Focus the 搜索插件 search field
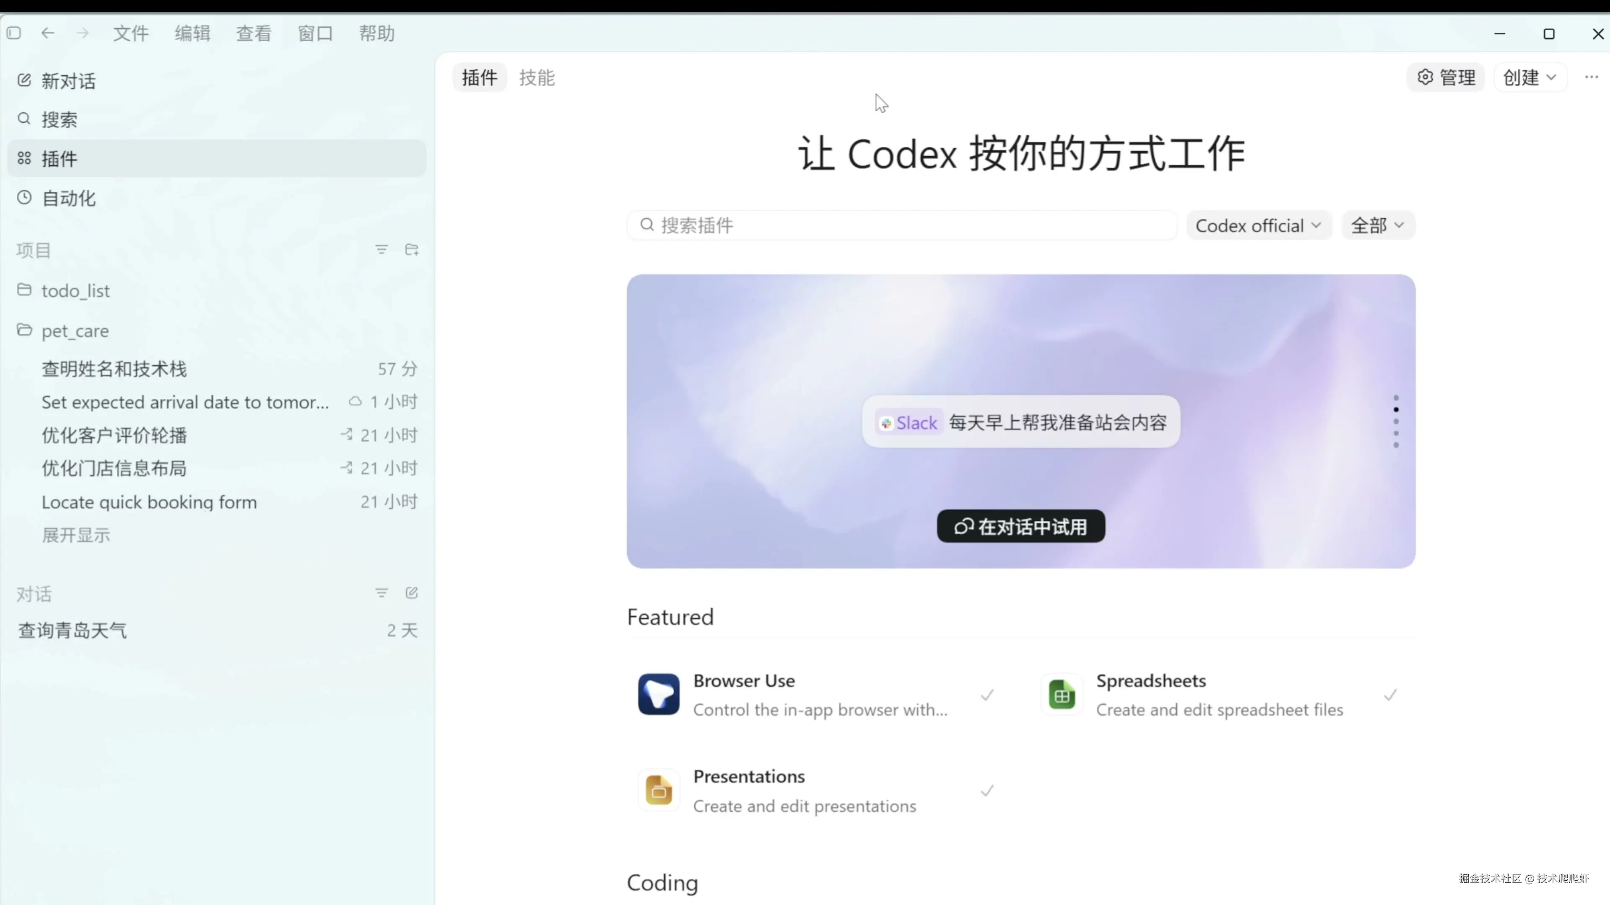This screenshot has height=905, width=1610. tap(900, 225)
